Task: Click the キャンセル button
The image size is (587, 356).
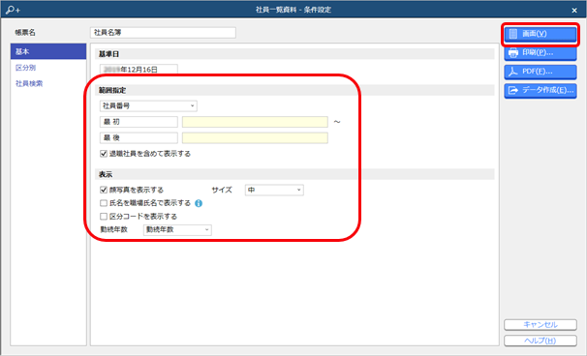Action: point(541,325)
